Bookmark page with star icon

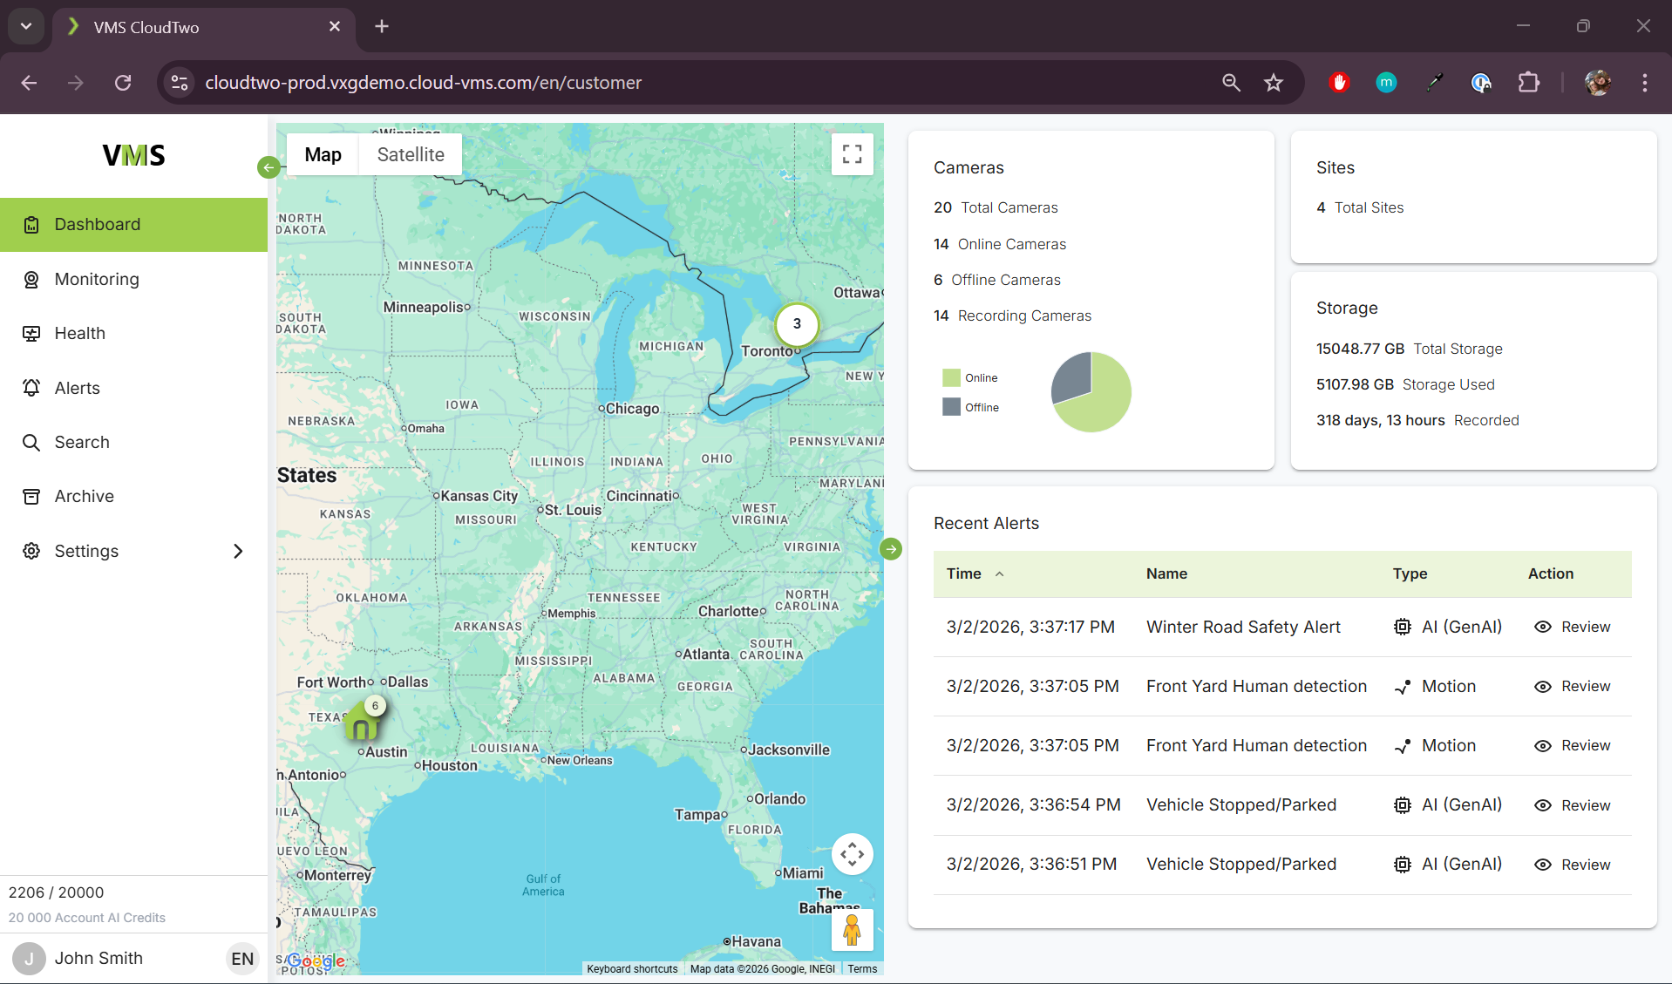(1274, 83)
